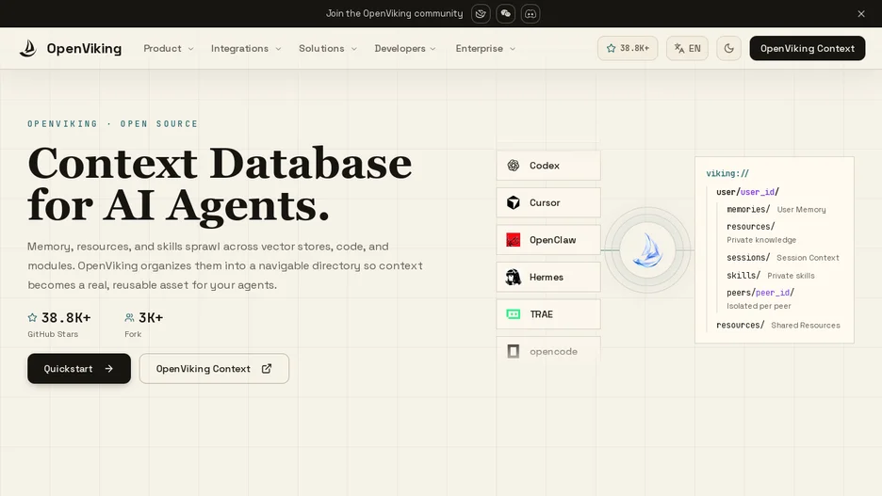The image size is (882, 496).
Task: Click the 'Context Database for AI Agents.' heading
Action: 220,184
